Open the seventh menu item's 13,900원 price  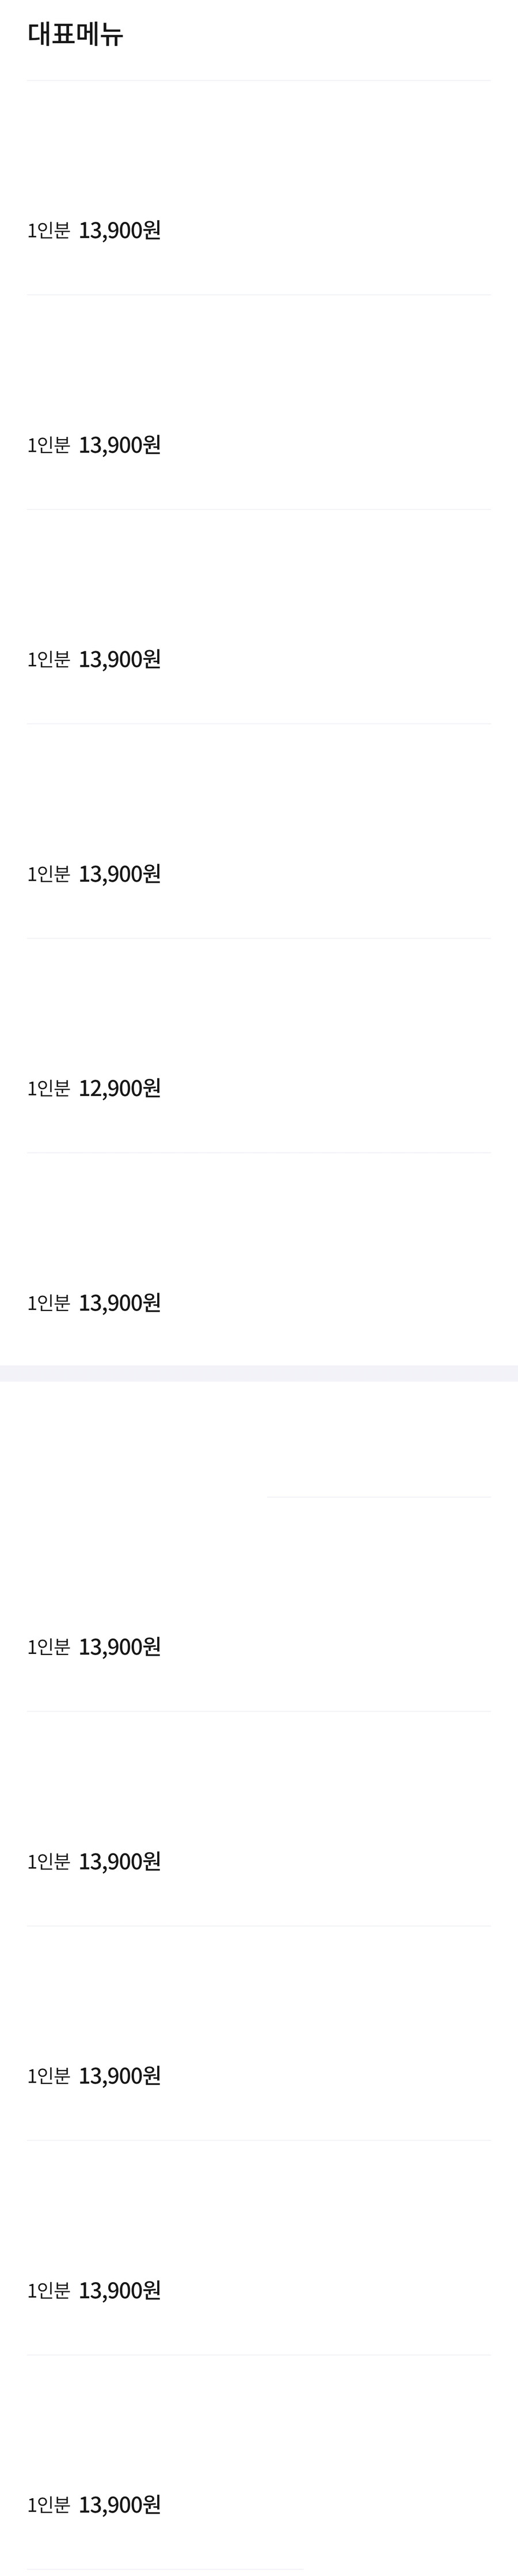click(x=120, y=1647)
